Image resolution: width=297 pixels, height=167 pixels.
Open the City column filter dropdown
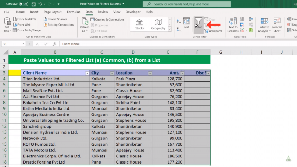112,73
